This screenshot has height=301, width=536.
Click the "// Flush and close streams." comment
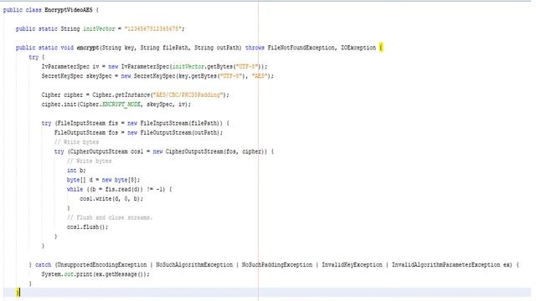pos(110,217)
